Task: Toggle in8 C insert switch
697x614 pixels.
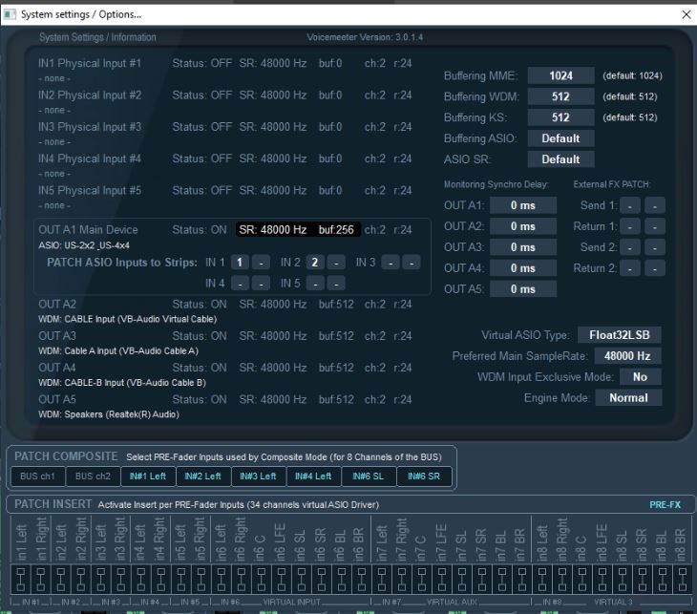Action: [582, 579]
